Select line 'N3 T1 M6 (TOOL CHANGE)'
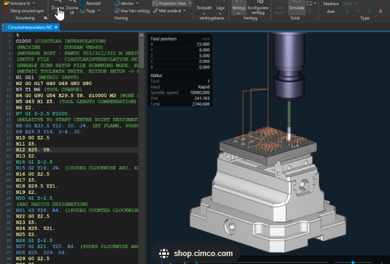Viewport: 390px width, 264px height. [48, 89]
